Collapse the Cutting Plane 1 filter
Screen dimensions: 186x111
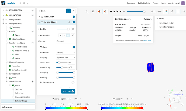click(x=40, y=22)
